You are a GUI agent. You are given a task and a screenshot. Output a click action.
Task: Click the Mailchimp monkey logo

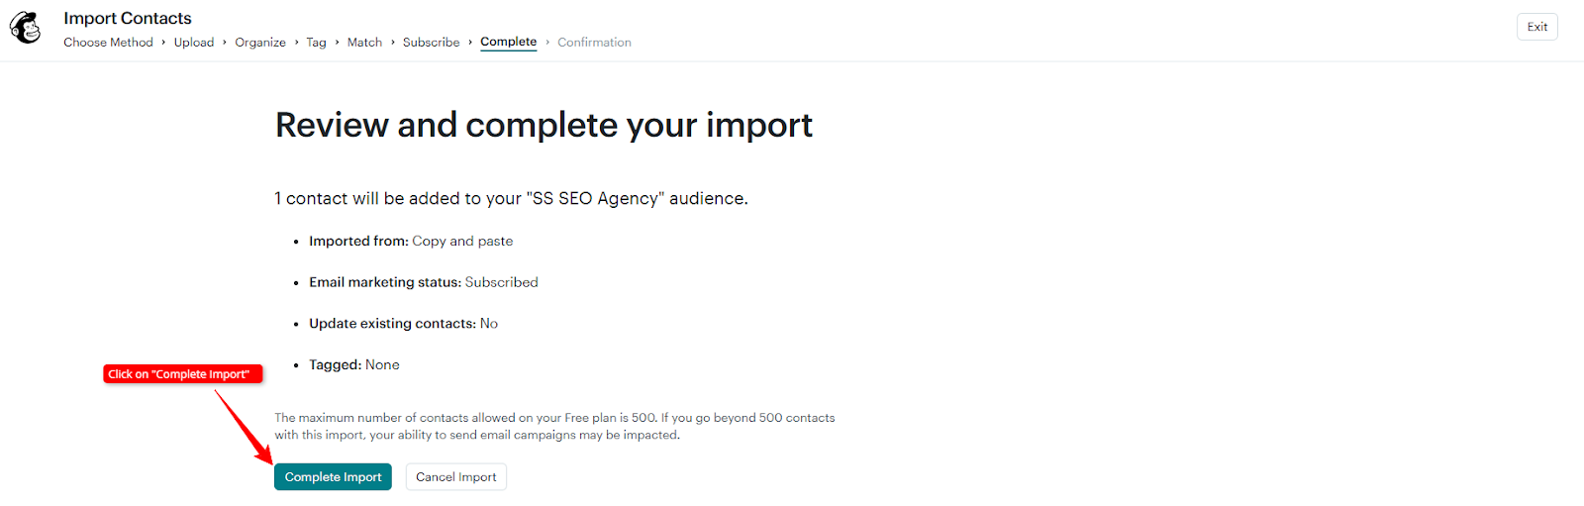click(26, 29)
